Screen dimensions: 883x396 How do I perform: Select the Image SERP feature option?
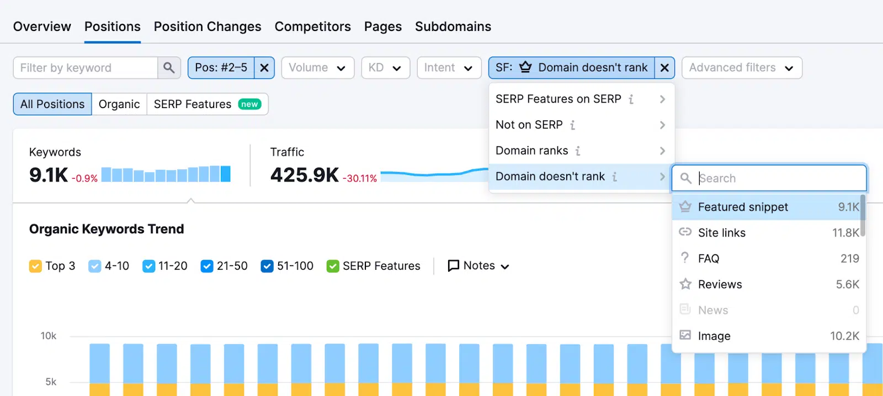714,336
